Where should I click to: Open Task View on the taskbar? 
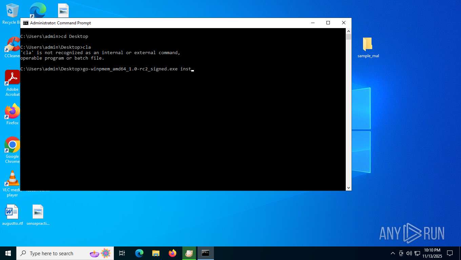pos(122,253)
